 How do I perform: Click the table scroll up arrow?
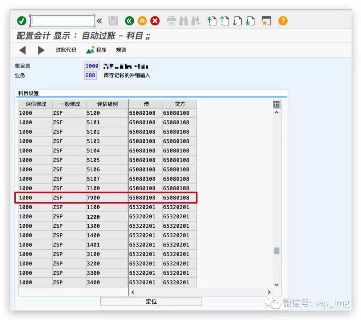pyautogui.click(x=276, y=113)
